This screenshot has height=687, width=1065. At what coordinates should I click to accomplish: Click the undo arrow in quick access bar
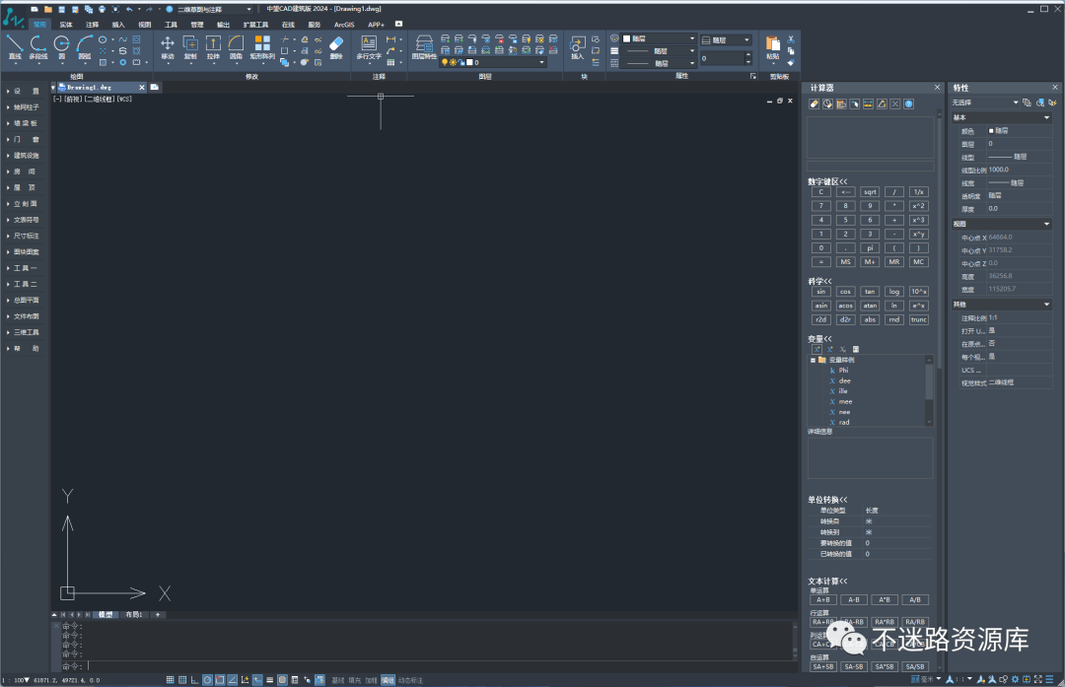click(129, 10)
